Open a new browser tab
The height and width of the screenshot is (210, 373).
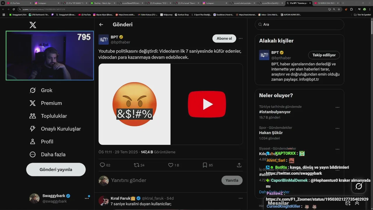pos(343,3)
